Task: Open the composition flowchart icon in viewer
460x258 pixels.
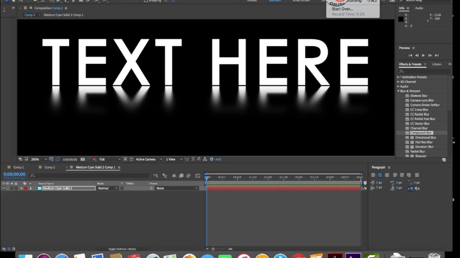Action: 205,159
